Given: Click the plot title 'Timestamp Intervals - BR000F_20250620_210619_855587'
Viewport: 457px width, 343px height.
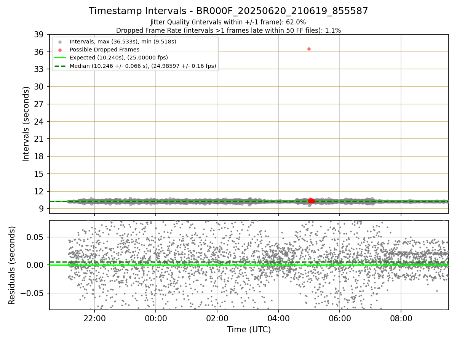Looking at the screenshot, I should [x=228, y=11].
